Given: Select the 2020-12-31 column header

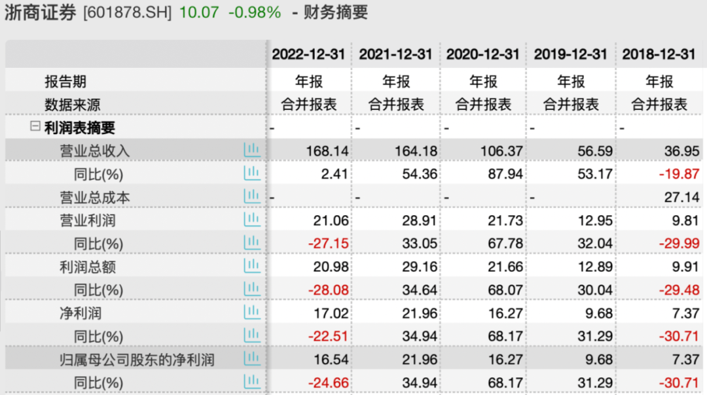Looking at the screenshot, I should click(x=483, y=54).
